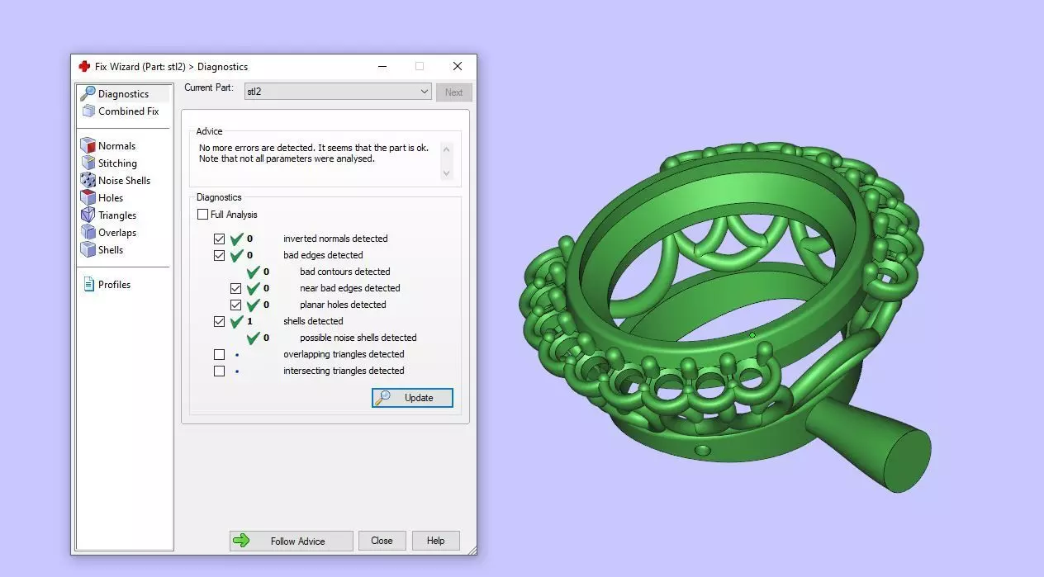The height and width of the screenshot is (577, 1044).
Task: Enable intersecting triangles detected checkbox
Action: [x=219, y=371]
